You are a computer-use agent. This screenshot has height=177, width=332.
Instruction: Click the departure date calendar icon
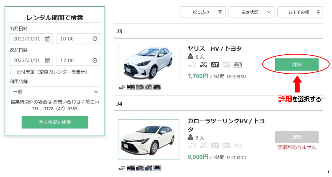tap(47, 39)
